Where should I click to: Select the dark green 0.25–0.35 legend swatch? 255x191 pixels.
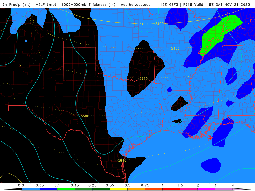coord(101,189)
